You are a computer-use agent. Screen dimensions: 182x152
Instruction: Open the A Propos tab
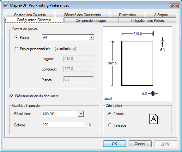coord(161,15)
